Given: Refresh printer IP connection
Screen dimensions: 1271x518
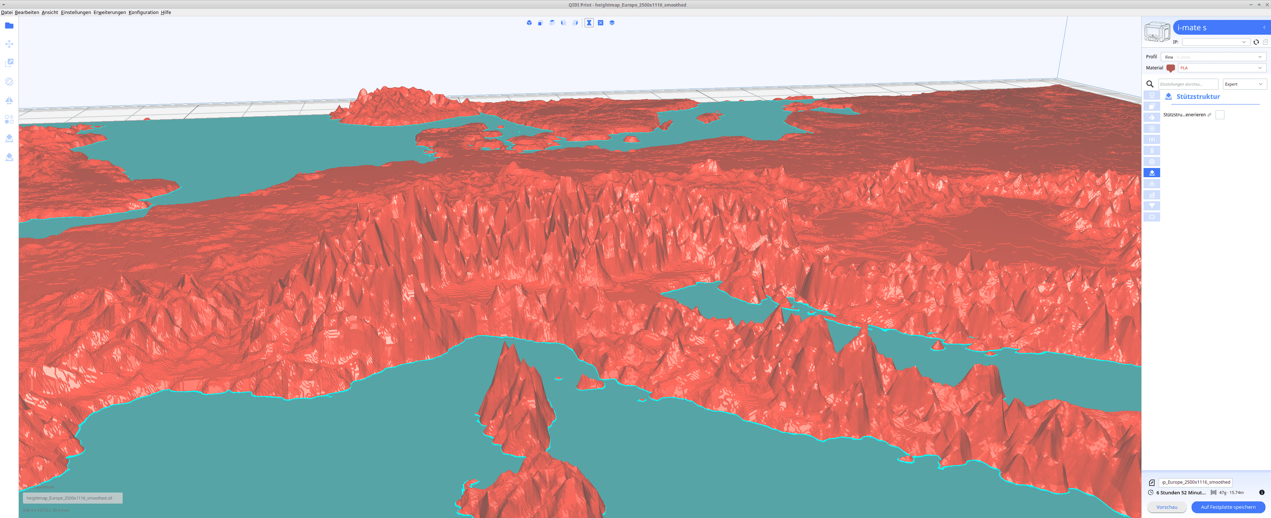Looking at the screenshot, I should click(x=1256, y=42).
